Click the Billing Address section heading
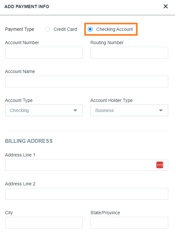This screenshot has width=176, height=236. (29, 142)
